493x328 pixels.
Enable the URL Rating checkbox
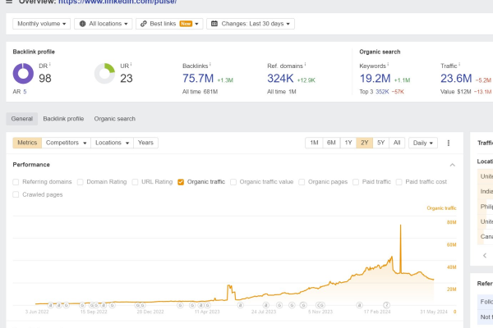tap(135, 182)
